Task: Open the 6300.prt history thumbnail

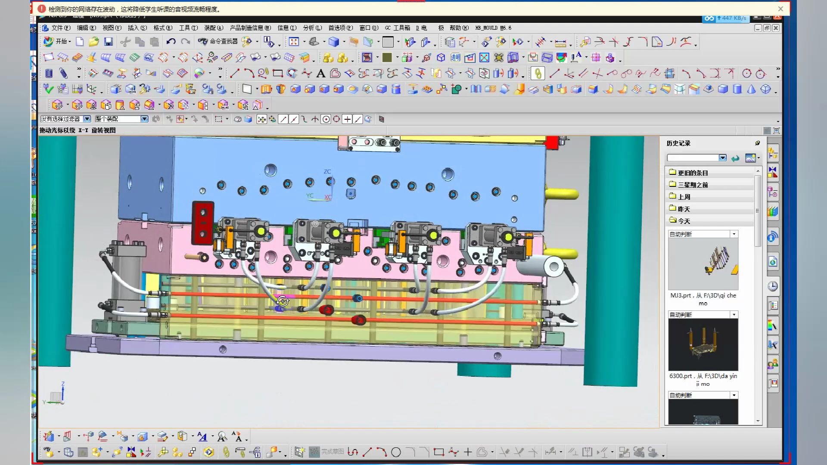Action: [703, 344]
